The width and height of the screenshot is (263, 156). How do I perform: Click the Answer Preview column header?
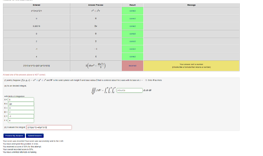point(96,5)
